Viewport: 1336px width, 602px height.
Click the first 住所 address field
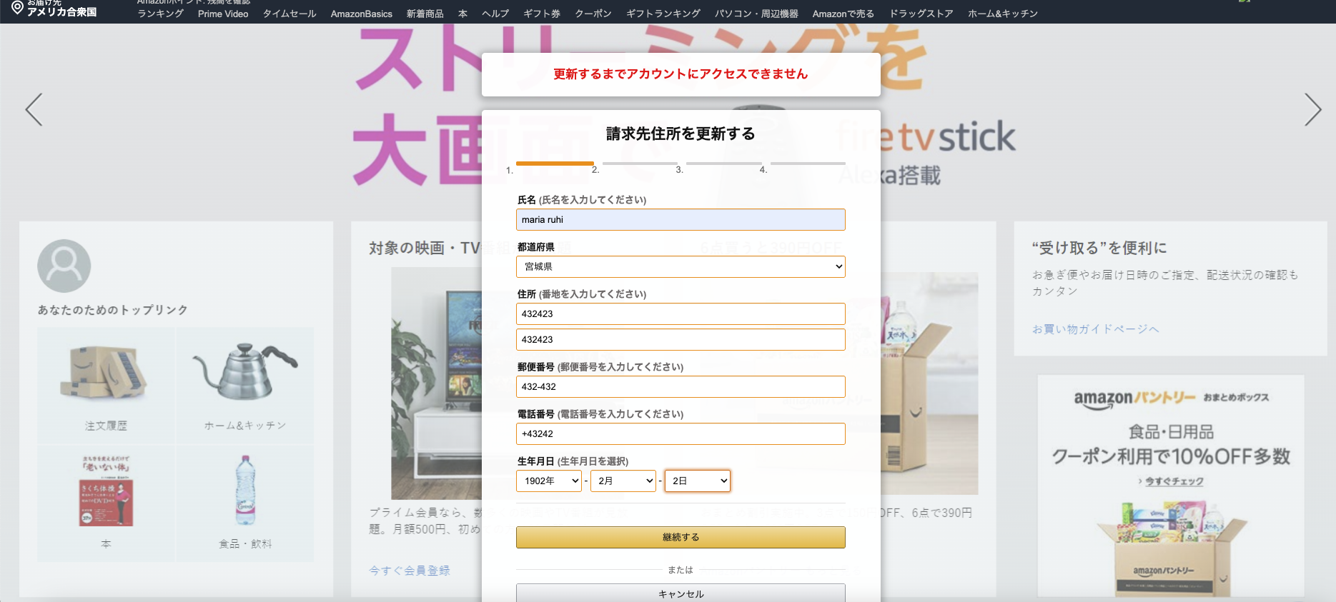pos(681,313)
